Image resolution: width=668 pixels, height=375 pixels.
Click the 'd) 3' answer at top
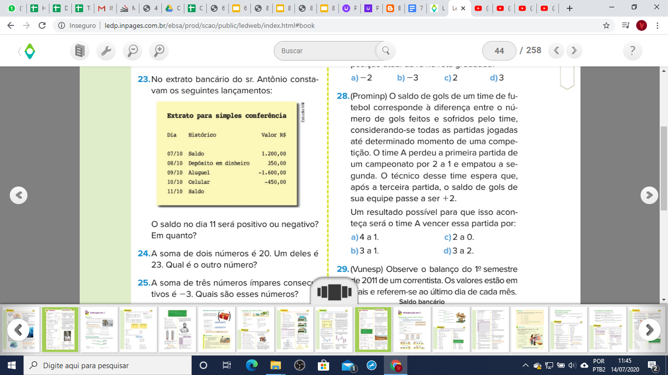click(x=497, y=78)
